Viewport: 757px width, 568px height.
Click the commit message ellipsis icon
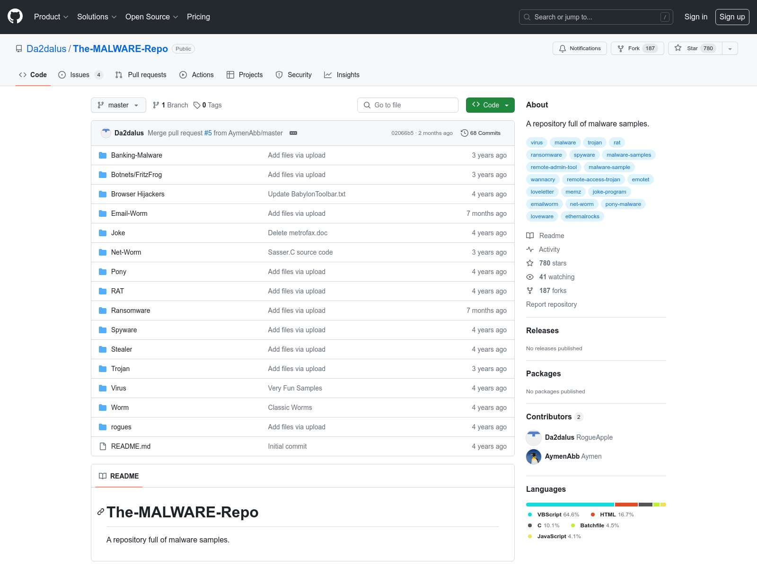tap(293, 133)
